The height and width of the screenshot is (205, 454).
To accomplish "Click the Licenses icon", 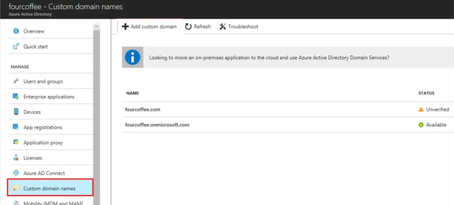I will pyautogui.click(x=16, y=158).
